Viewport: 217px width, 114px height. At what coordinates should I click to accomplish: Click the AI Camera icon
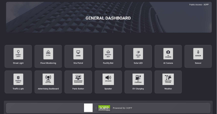168,54
